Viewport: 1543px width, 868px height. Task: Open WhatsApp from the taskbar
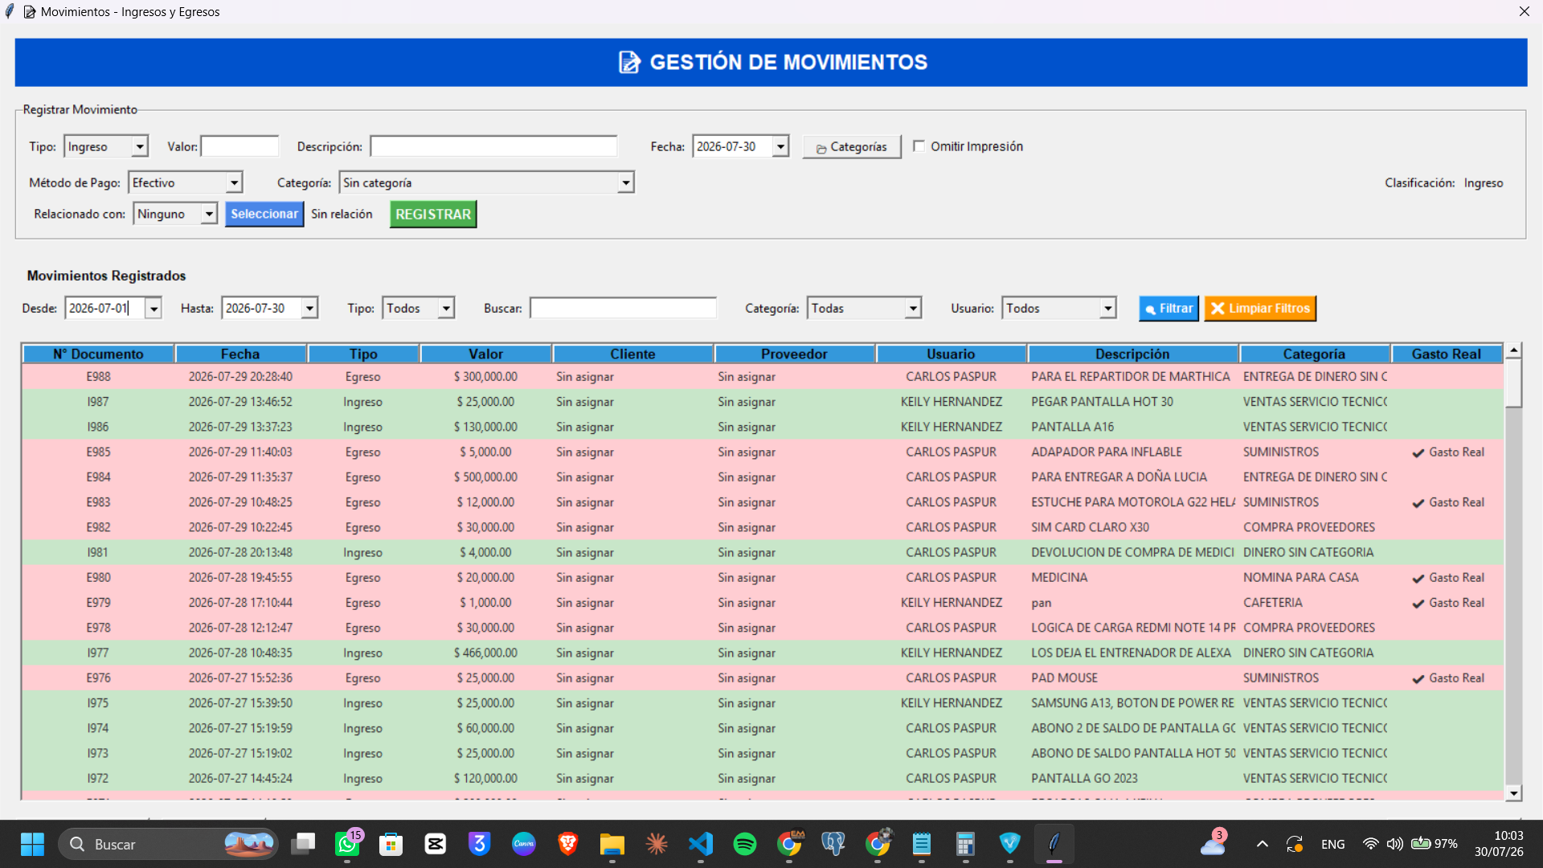tap(347, 844)
